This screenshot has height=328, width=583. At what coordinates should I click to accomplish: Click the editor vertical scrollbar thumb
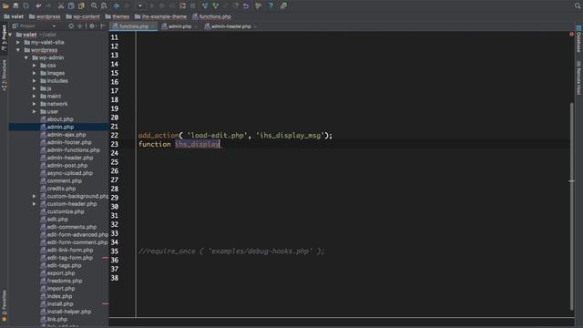571,207
